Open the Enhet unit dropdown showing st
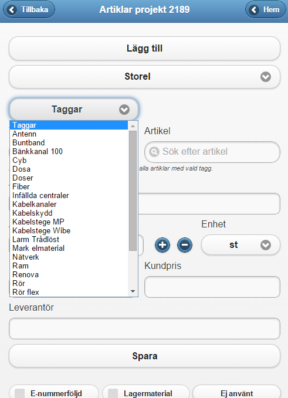This screenshot has height=398, width=288. 240,245
